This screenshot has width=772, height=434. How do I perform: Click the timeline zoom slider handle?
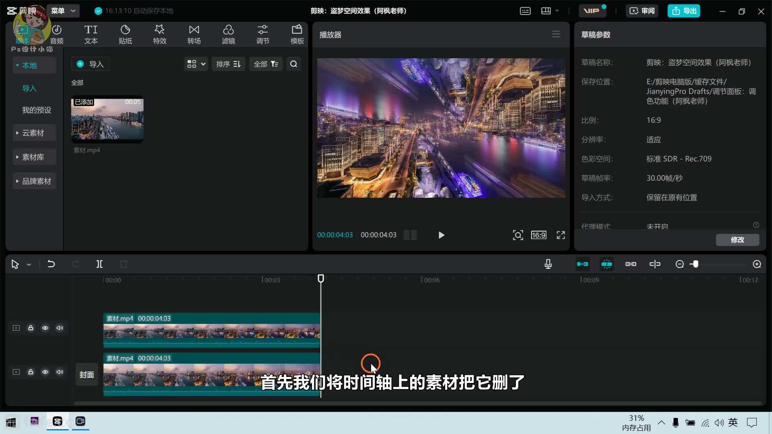pyautogui.click(x=695, y=264)
